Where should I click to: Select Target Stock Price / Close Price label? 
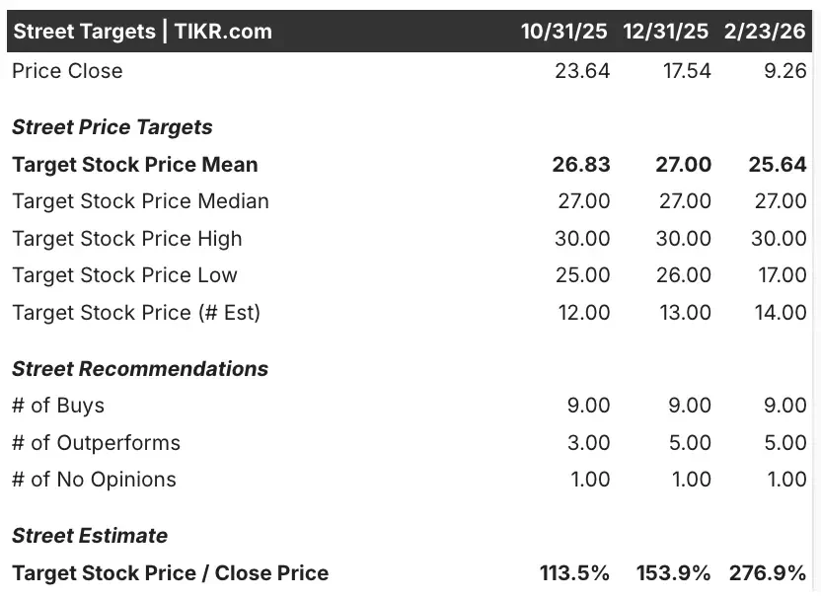click(170, 573)
